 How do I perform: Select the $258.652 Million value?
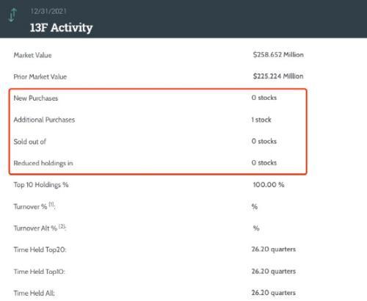[x=278, y=54]
